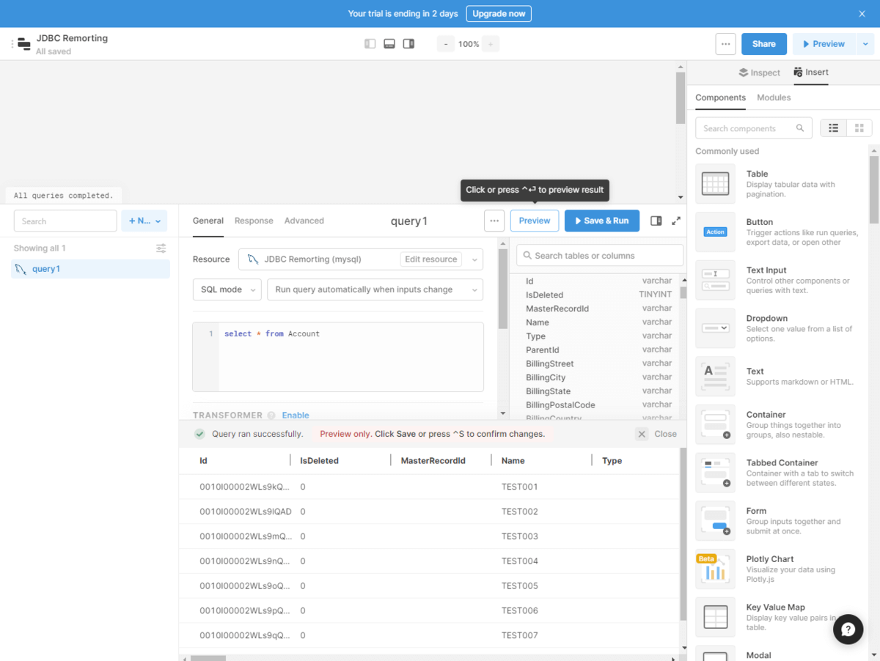Open the Components tab
The image size is (880, 661).
[720, 97]
